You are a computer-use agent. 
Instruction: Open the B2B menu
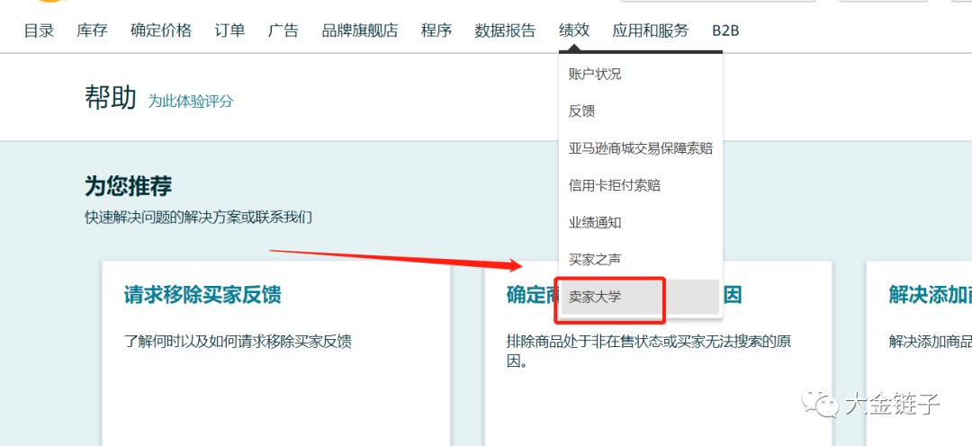click(x=725, y=31)
